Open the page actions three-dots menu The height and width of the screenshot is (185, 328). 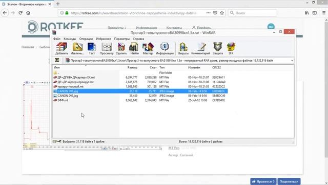[x=209, y=13]
